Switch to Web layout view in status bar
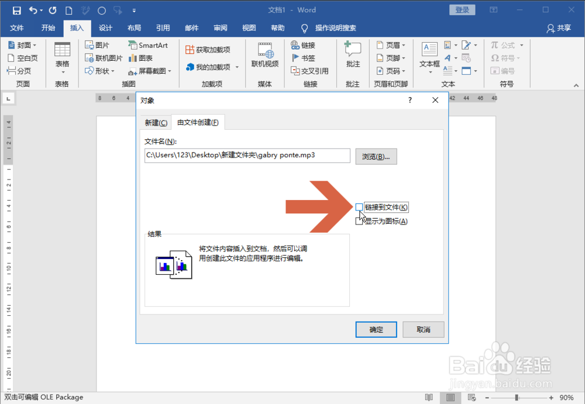This screenshot has width=585, height=404. click(x=472, y=398)
